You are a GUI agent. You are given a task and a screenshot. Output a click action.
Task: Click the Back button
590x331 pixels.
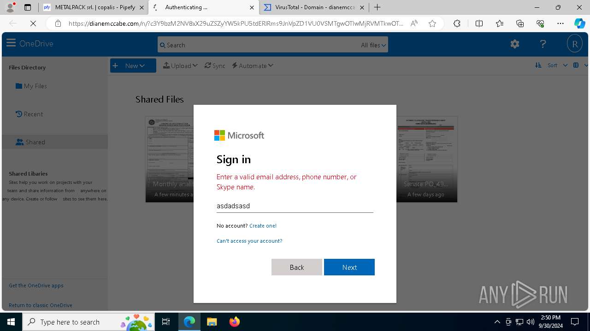(297, 267)
